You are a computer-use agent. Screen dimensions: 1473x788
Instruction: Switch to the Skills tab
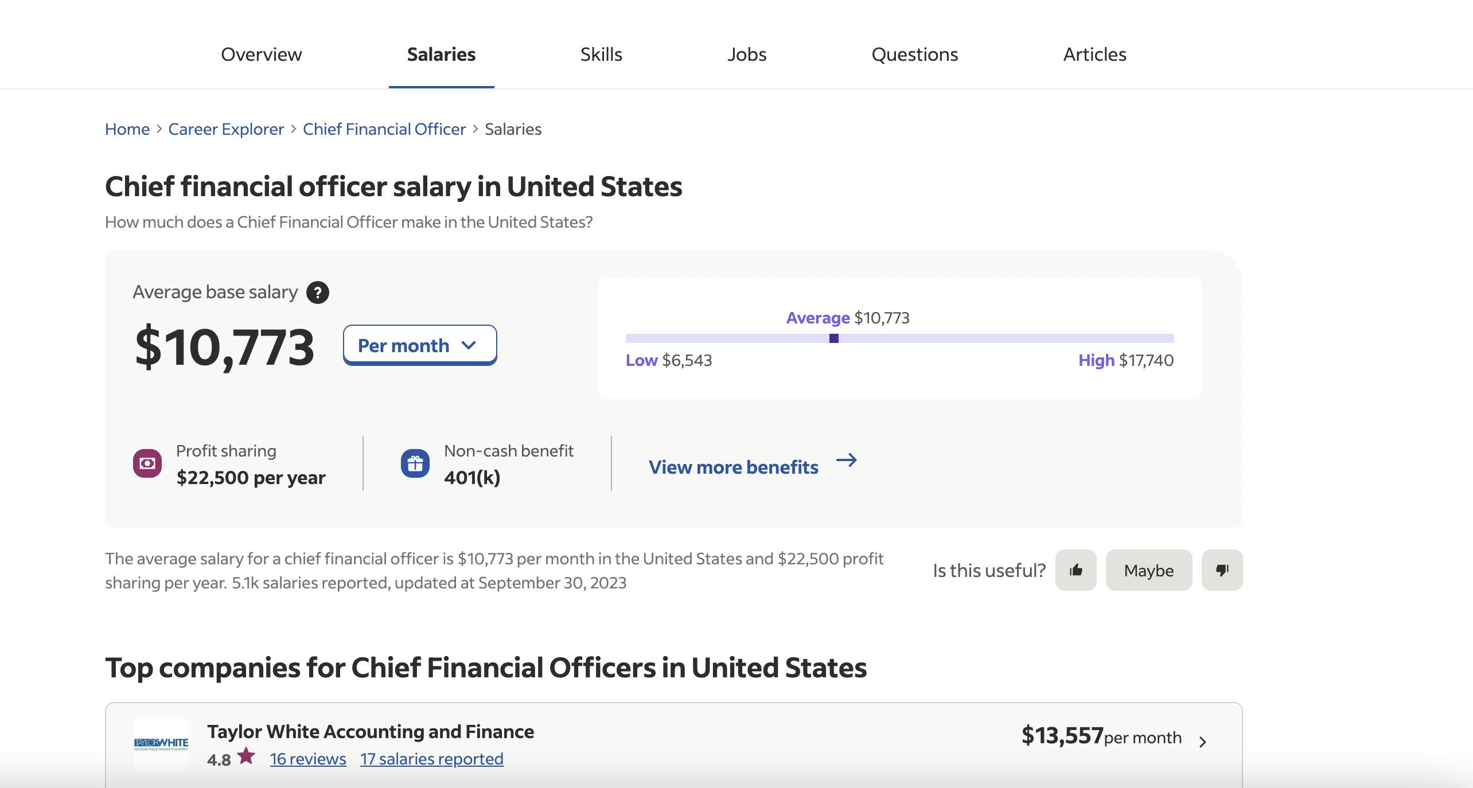pos(600,54)
